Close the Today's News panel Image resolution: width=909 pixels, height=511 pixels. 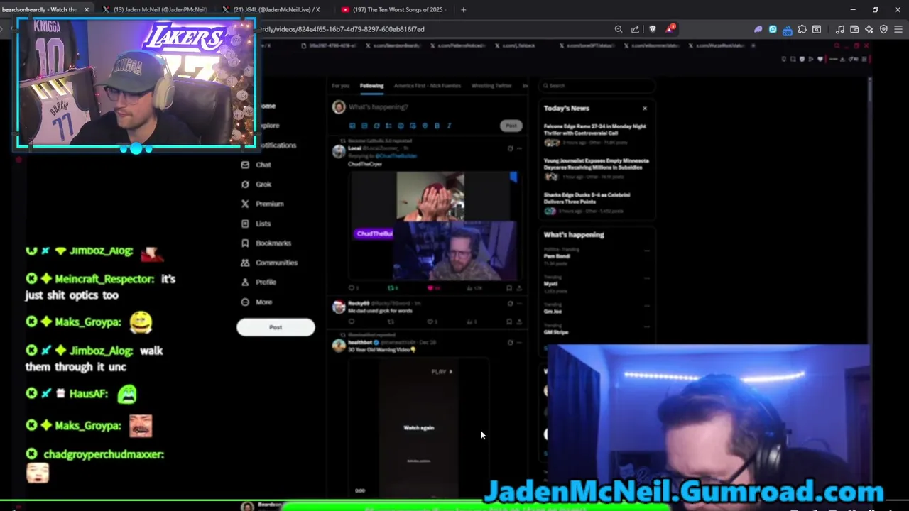tap(645, 109)
